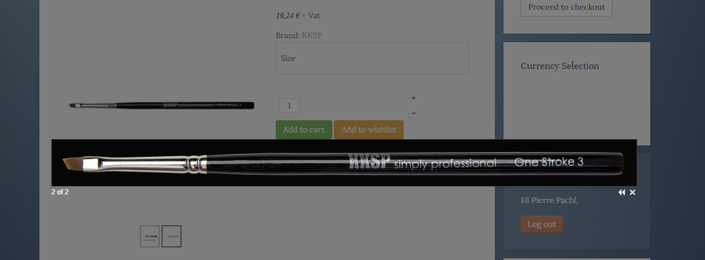
Task: Click the 10,24 € price text
Action: (288, 15)
